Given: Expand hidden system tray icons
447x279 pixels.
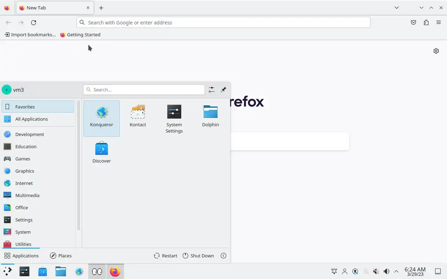Looking at the screenshot, I should [396, 271].
